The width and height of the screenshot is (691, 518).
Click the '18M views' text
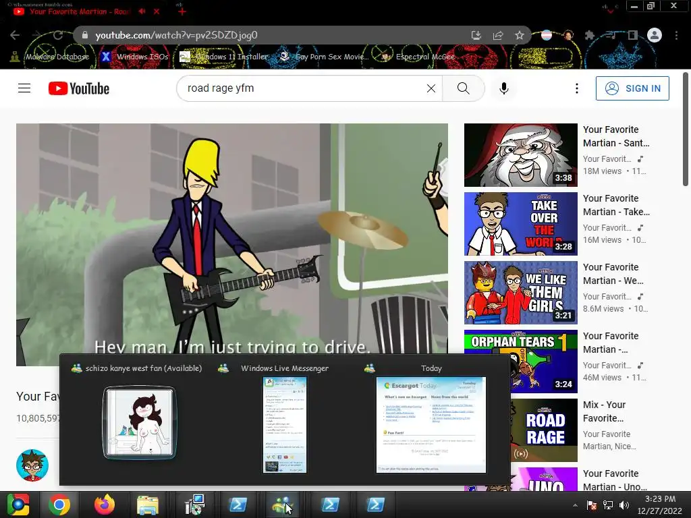click(x=602, y=171)
